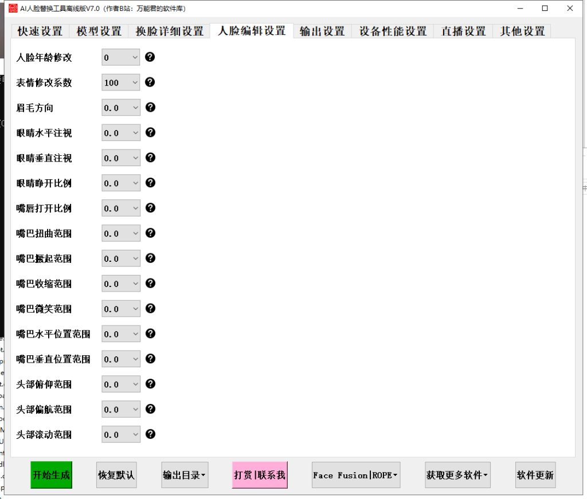Viewport: 587px width, 499px height.
Task: Expand the 头部偏航范围 combo box
Action: pos(135,409)
